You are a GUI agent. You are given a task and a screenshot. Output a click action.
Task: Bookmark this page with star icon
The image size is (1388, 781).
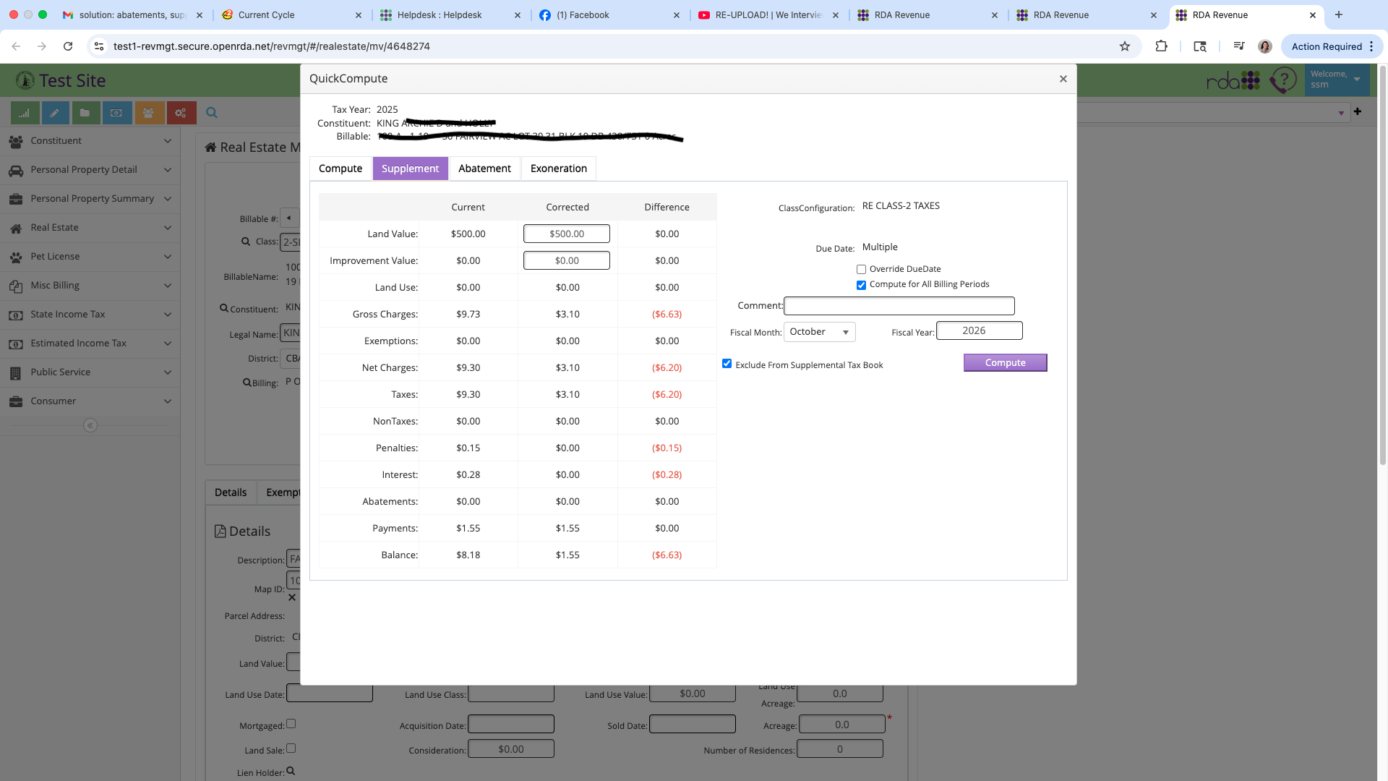[1124, 46]
